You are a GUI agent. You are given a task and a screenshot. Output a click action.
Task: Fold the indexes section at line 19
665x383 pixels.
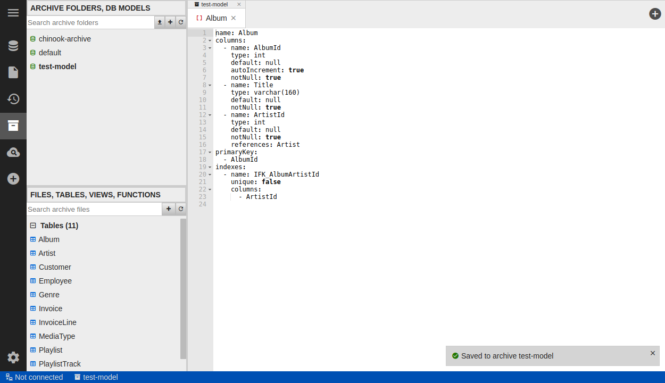pos(210,167)
